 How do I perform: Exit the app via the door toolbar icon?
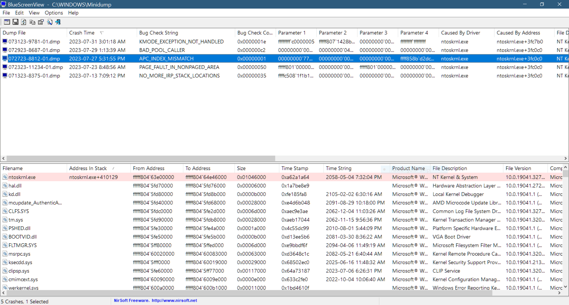tap(58, 22)
